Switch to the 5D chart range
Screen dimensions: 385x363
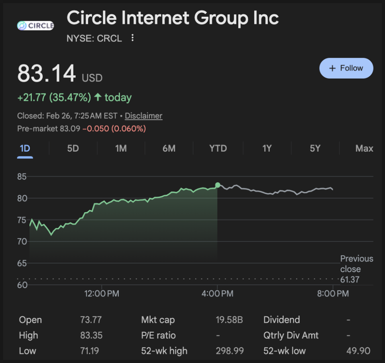coord(73,148)
